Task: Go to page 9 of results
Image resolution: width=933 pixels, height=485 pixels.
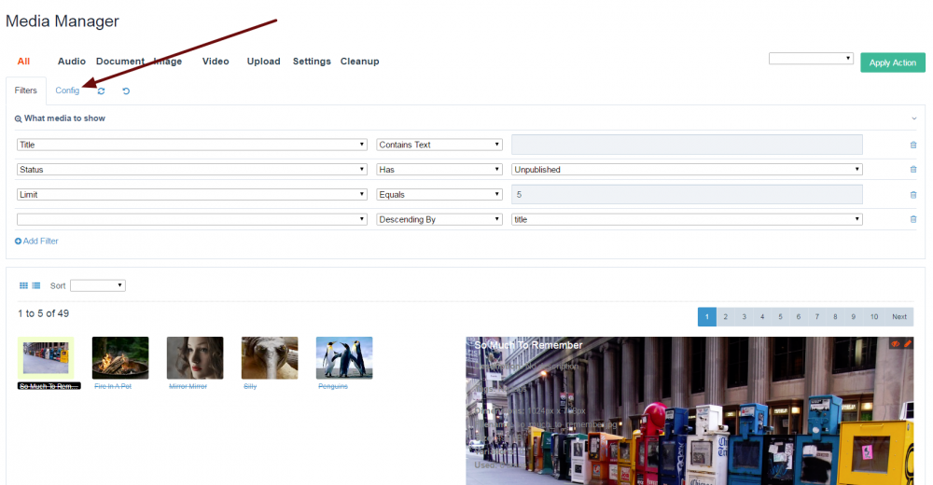Action: pos(854,316)
